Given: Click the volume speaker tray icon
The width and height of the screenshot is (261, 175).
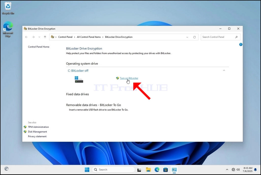Looking at the screenshot, I should point(238,170).
